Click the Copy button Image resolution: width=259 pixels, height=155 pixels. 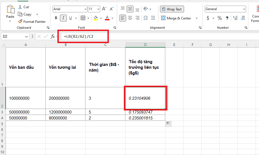click(25, 14)
